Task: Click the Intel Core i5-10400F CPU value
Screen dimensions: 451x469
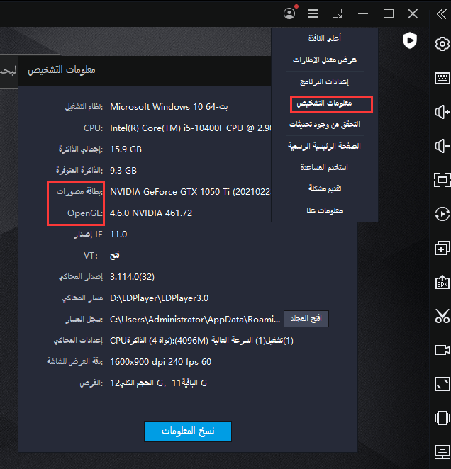Action: click(191, 128)
